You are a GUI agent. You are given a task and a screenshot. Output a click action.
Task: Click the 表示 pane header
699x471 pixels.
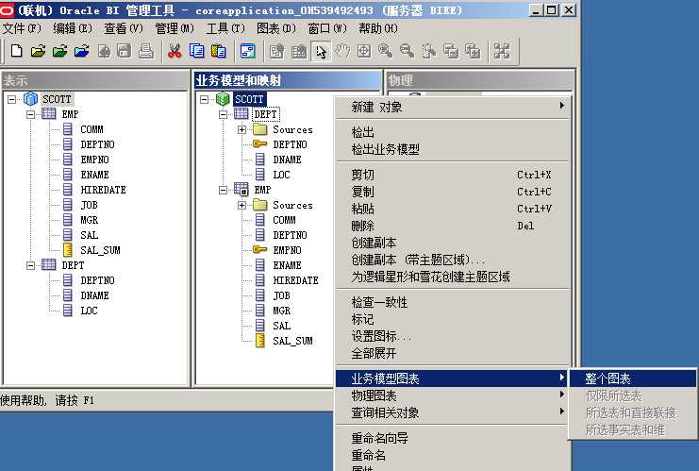[x=94, y=80]
